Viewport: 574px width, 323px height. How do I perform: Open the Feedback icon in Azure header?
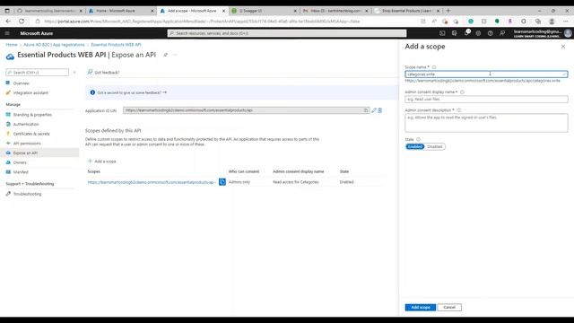click(502, 33)
